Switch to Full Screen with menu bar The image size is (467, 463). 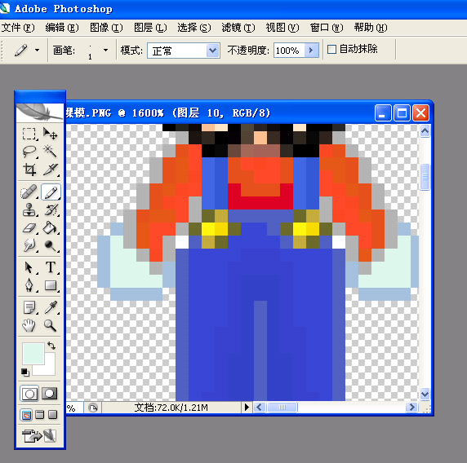coord(40,415)
